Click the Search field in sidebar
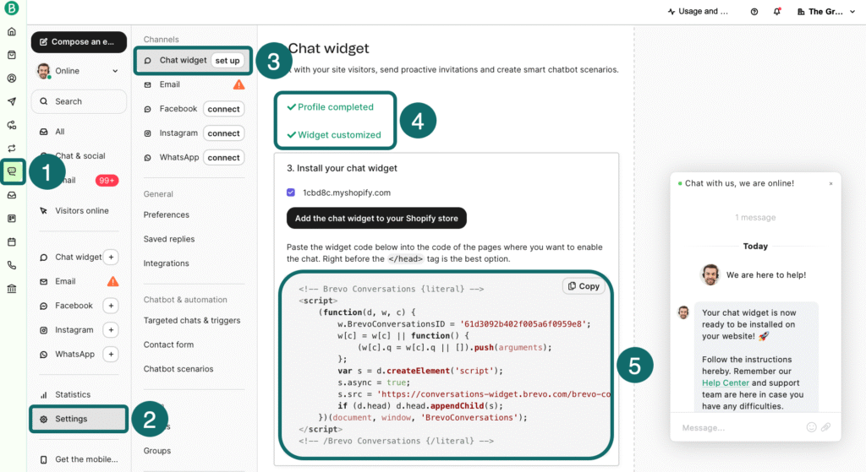 point(79,101)
